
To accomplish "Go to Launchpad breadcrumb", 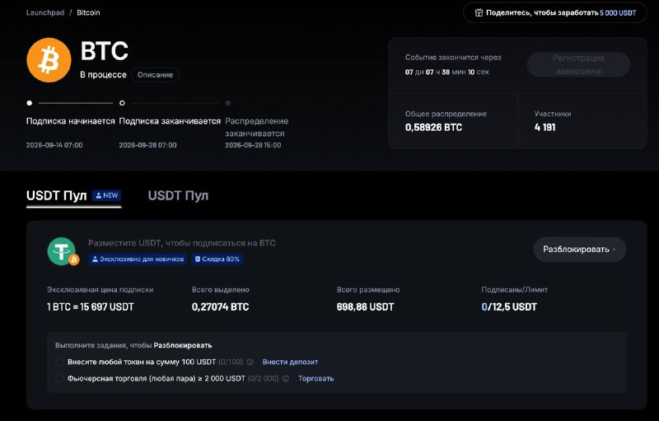I will click(45, 12).
